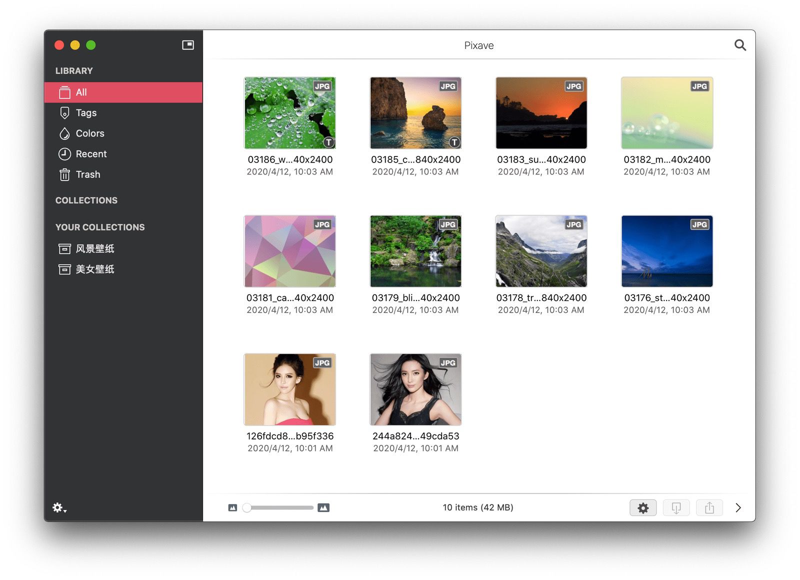The image size is (800, 580).
Task: Switch to the COLLECTIONS section
Action: pos(86,200)
